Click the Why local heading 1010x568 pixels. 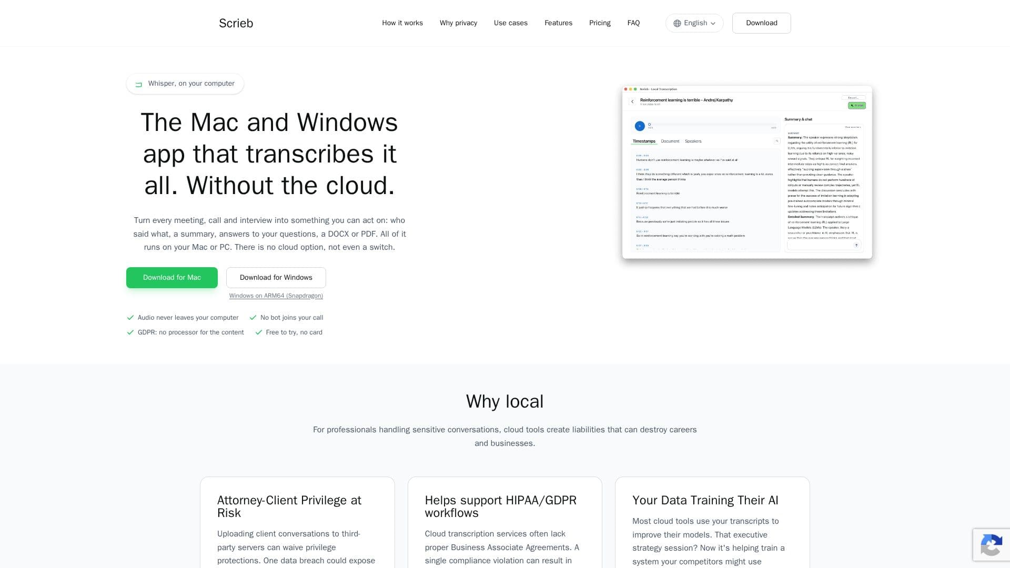[505, 401]
